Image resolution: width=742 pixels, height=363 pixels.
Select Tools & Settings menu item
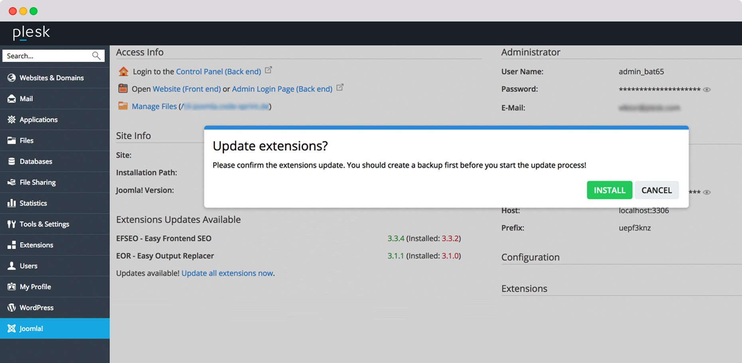tap(55, 224)
